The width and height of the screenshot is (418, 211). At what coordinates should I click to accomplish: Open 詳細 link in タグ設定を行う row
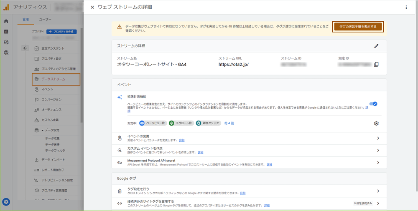(x=243, y=193)
